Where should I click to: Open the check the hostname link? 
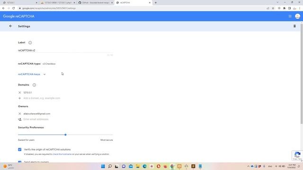click(x=62, y=154)
